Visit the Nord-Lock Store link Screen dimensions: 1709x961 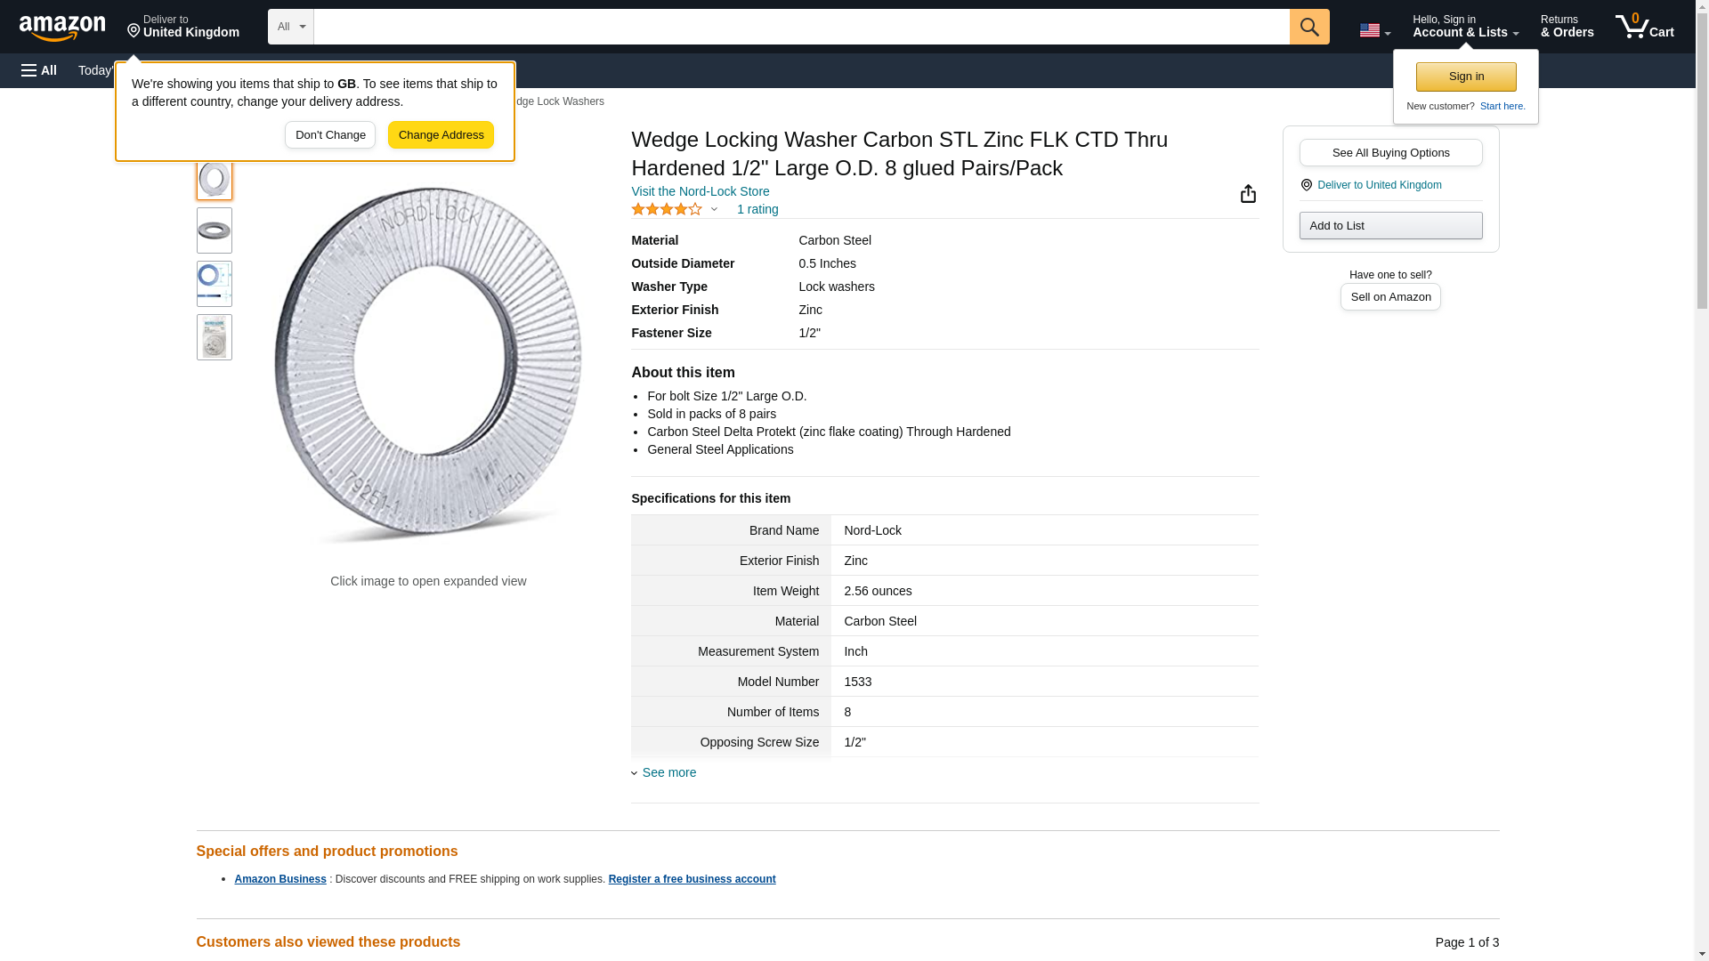[700, 191]
